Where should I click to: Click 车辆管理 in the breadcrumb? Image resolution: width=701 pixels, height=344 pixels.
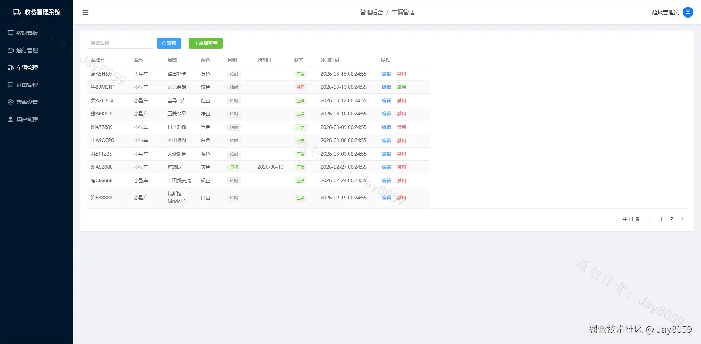(x=403, y=12)
